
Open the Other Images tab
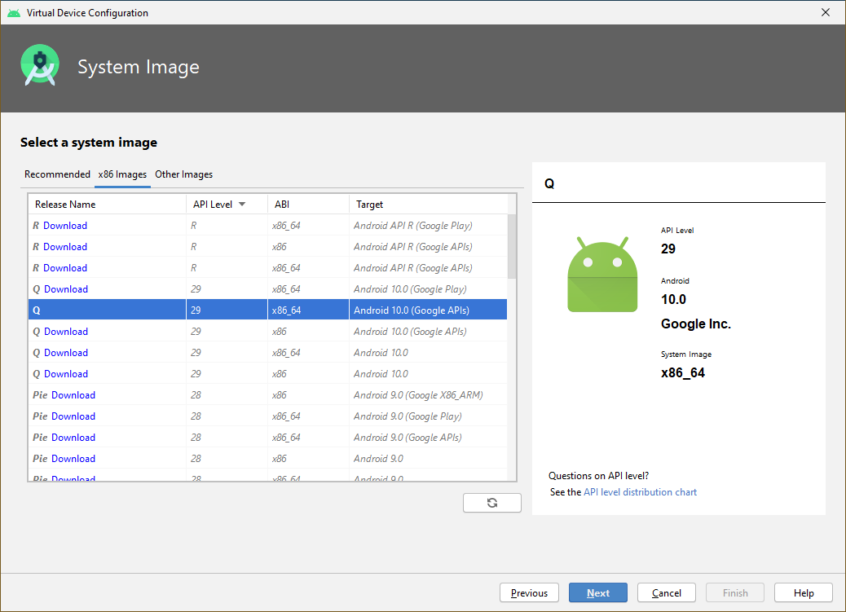[184, 174]
